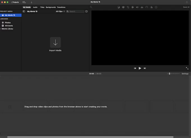Select the cropping tool
Image resolution: width=191 pixels, height=138 pixels.
click(128, 7)
